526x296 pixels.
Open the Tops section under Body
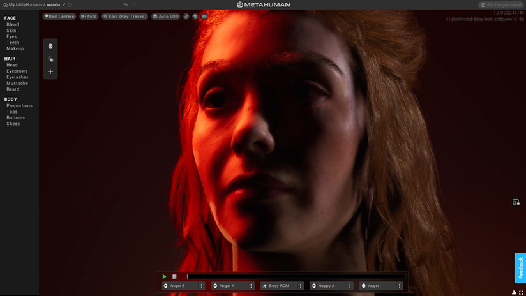(11, 112)
